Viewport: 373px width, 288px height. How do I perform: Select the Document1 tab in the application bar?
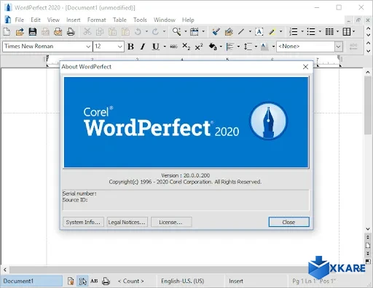[31, 281]
